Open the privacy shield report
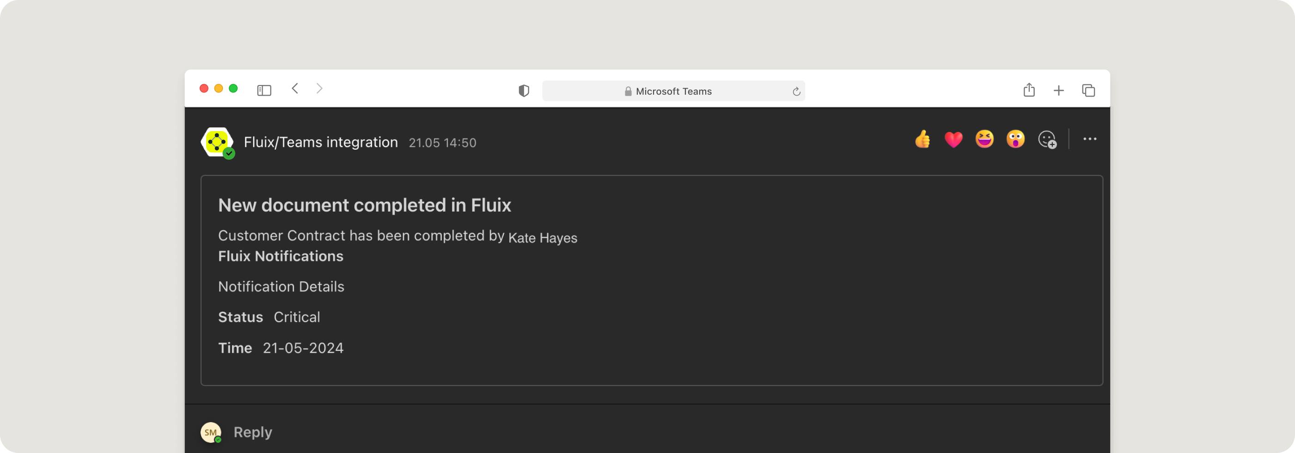This screenshot has height=453, width=1295. click(x=524, y=91)
